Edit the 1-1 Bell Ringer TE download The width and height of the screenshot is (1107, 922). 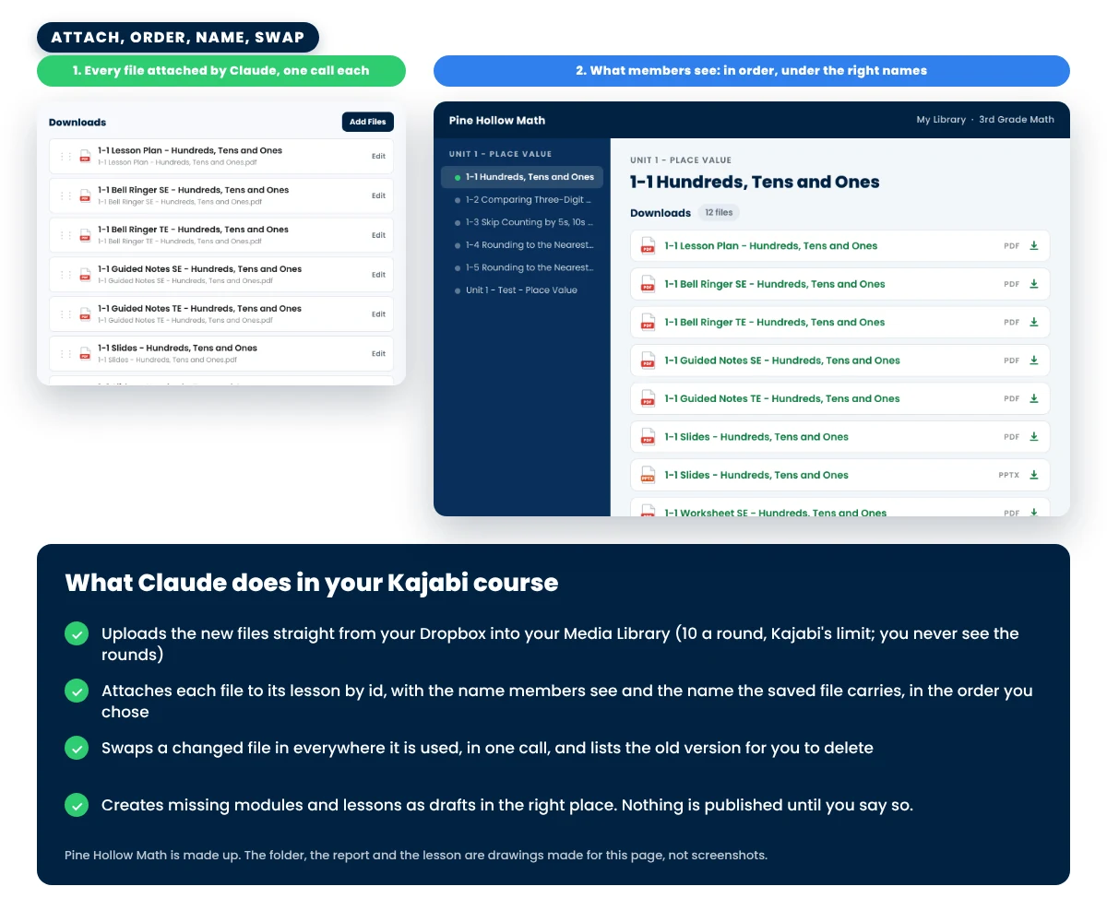pyautogui.click(x=378, y=235)
